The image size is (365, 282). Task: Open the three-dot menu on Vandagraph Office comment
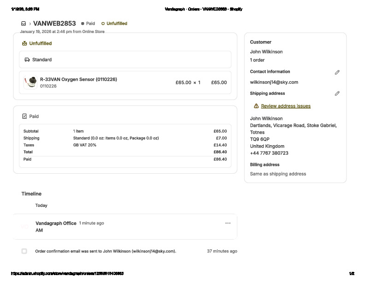coord(228,223)
